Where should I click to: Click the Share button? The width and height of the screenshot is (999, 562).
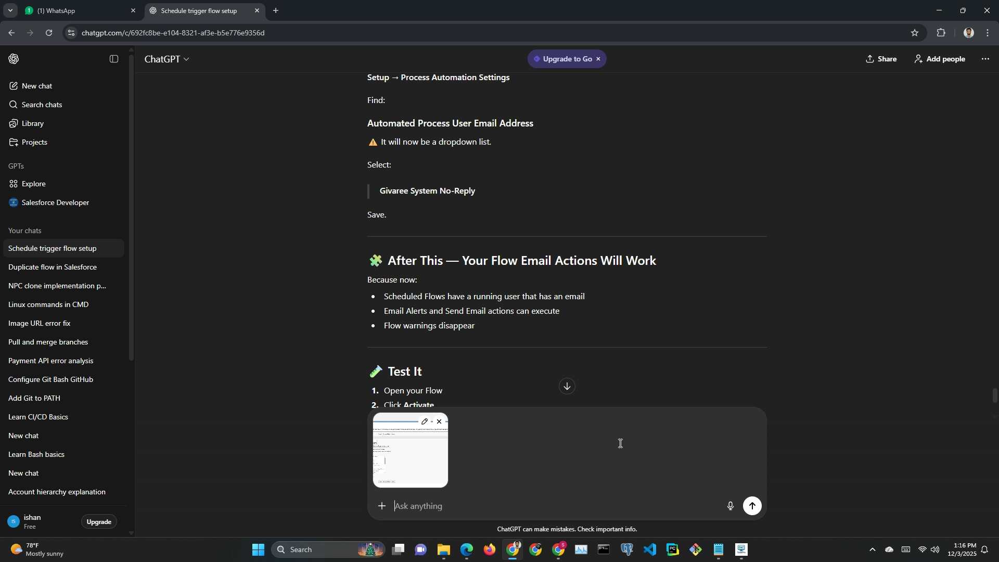[x=881, y=59]
